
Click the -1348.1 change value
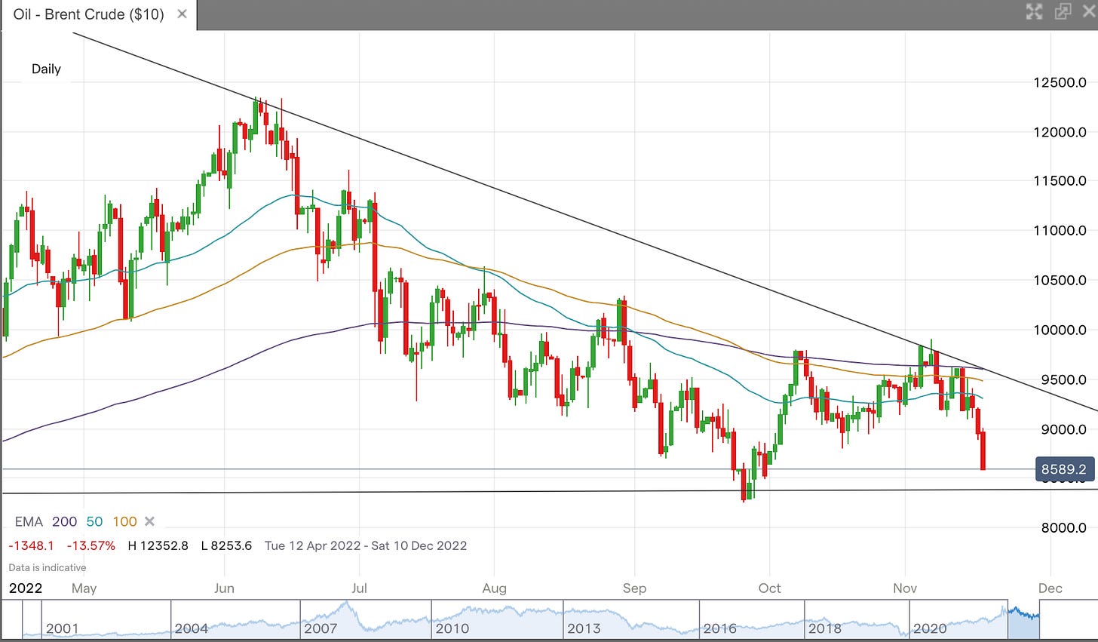pyautogui.click(x=31, y=545)
